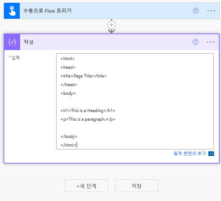This screenshot has width=221, height=201.
Task: Click the 작성 compose curly-brace icon
Action: pos(12,42)
